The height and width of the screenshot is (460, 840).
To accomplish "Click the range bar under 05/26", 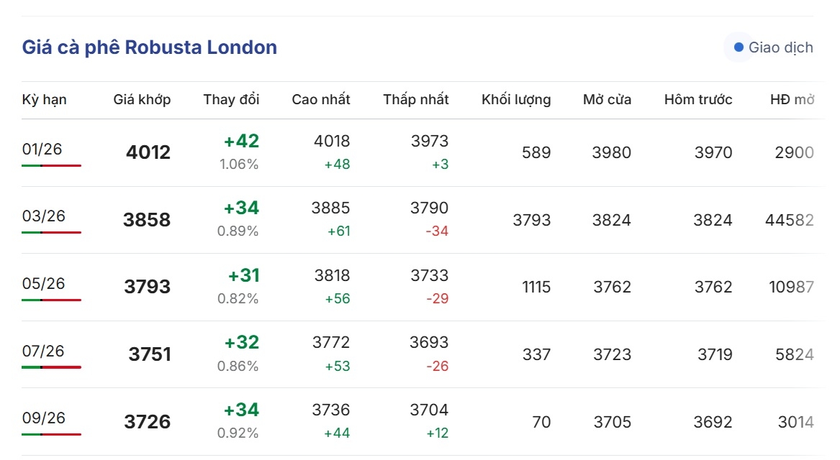I will 51,300.
